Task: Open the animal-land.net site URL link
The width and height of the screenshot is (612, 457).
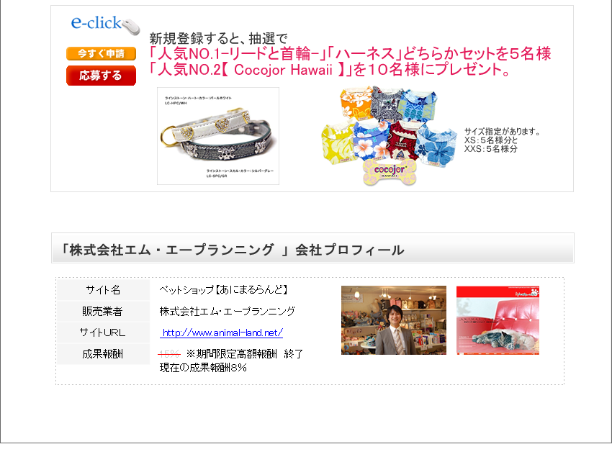Action: click(x=221, y=332)
